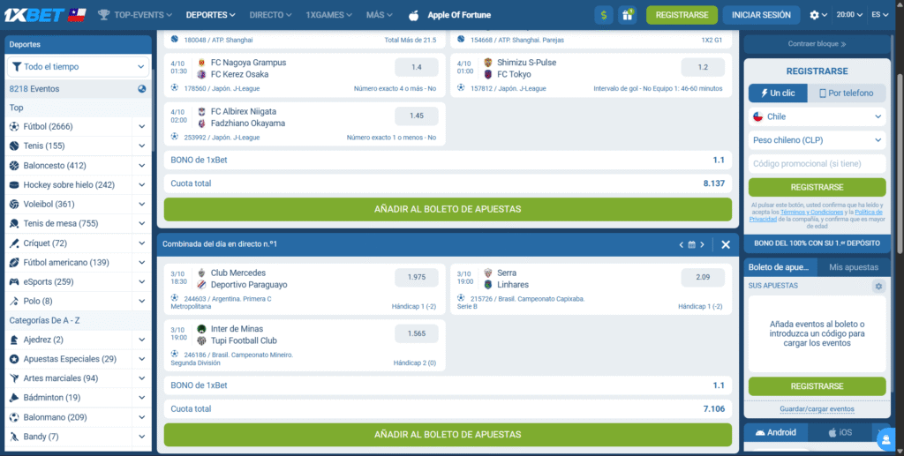Expand the Baloncesto (412) category

[142, 165]
